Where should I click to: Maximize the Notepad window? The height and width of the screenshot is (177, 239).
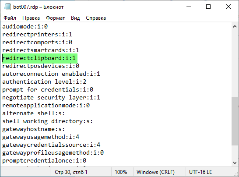208,7
